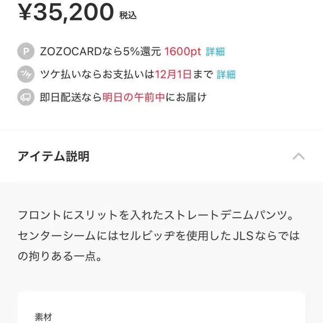Click the センターシームには description line

pos(158,236)
